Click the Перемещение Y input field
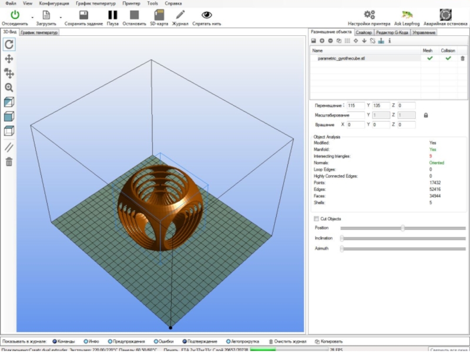The width and height of the screenshot is (470, 353). pyautogui.click(x=381, y=106)
